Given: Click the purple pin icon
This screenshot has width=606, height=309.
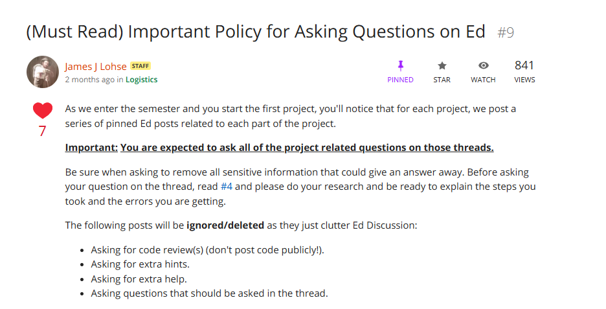Looking at the screenshot, I should pos(400,65).
